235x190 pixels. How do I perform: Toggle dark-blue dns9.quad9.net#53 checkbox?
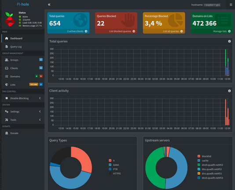point(199,178)
